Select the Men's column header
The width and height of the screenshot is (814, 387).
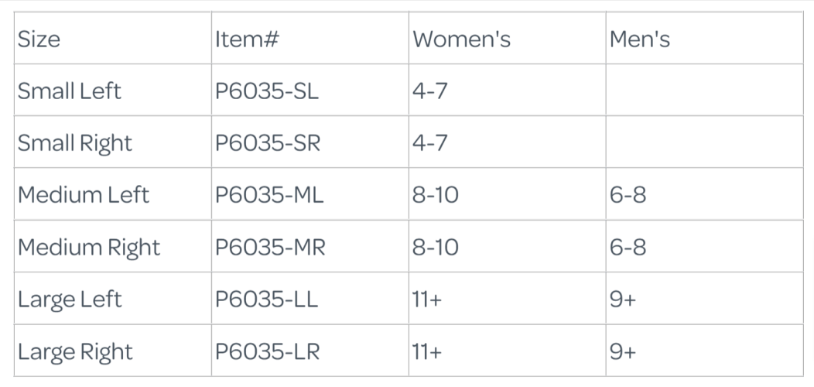pyautogui.click(x=640, y=39)
